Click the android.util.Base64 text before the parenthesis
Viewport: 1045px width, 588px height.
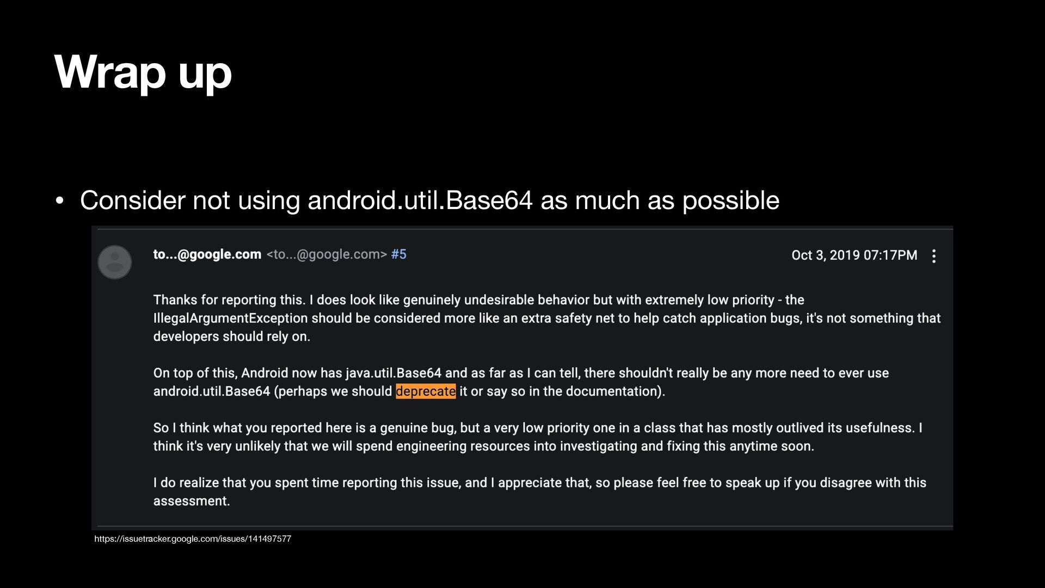tap(211, 391)
